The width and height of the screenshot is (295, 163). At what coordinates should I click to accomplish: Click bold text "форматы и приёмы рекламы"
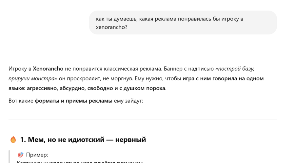tap(73, 101)
